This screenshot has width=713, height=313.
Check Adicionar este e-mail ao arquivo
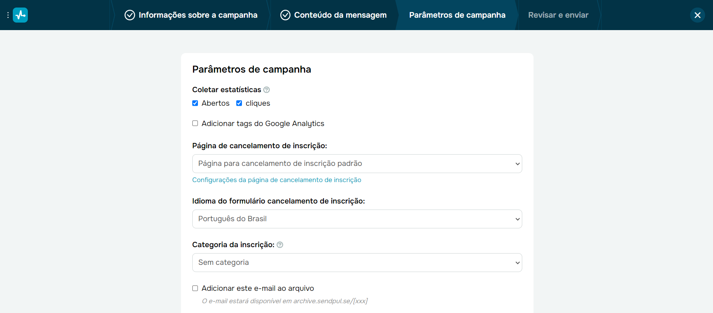[195, 289]
